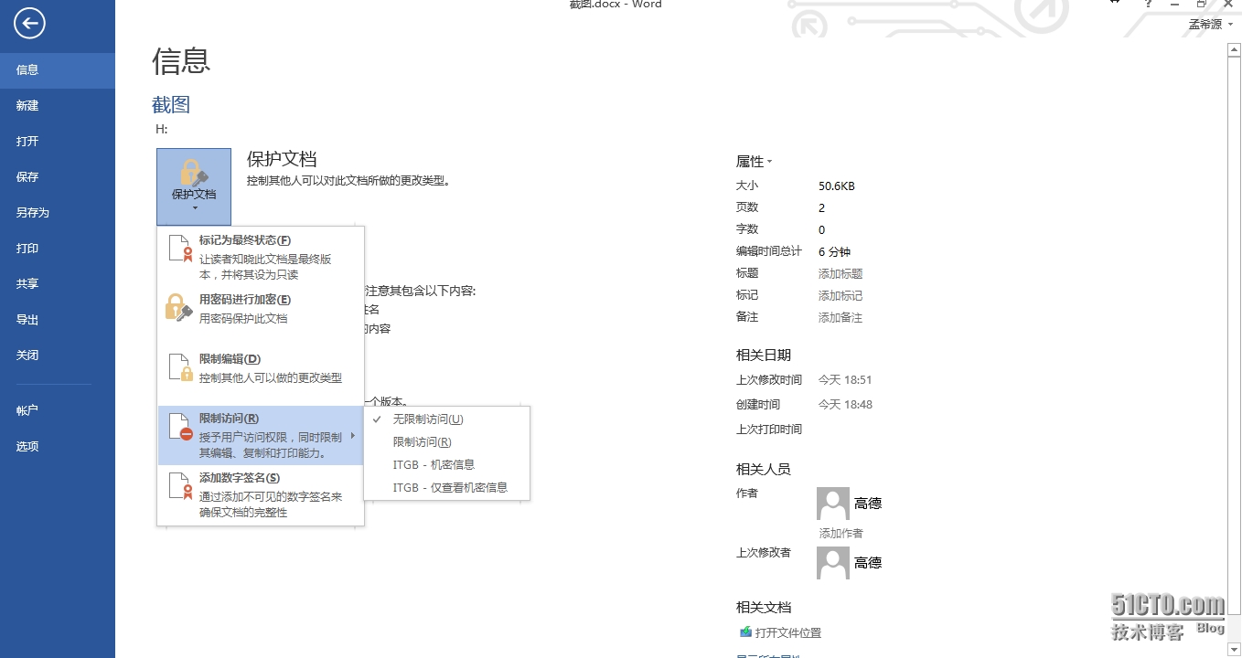Click the last modifier avatar picture

pos(832,563)
